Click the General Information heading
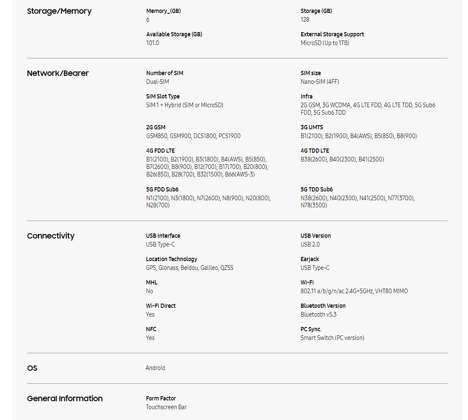468x420 pixels. [65, 399]
